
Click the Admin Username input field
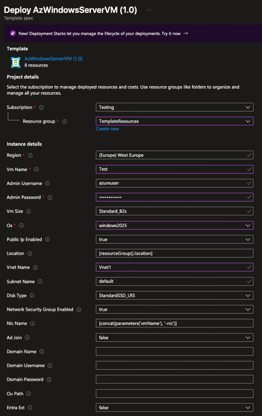pos(174,183)
